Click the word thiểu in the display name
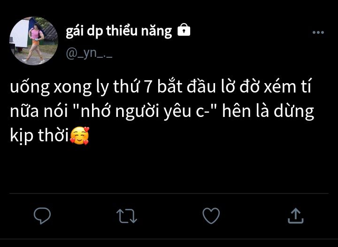338x247 pixels. tap(122, 31)
